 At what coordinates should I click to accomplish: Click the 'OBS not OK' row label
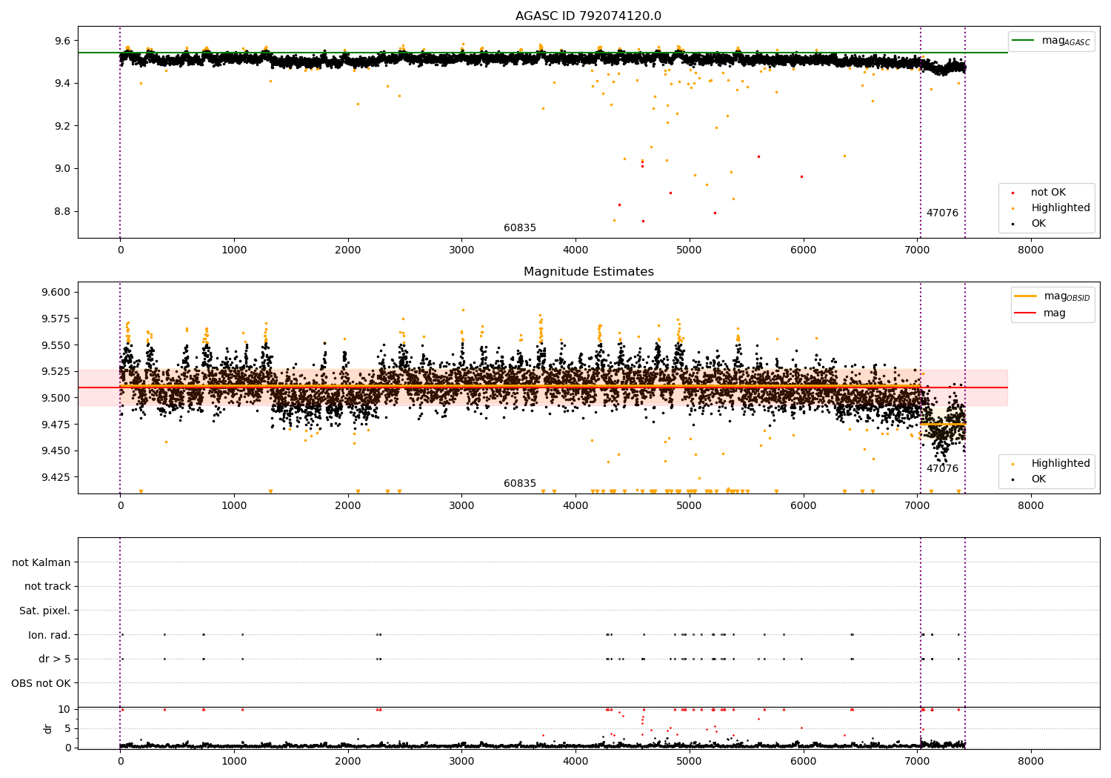point(41,683)
